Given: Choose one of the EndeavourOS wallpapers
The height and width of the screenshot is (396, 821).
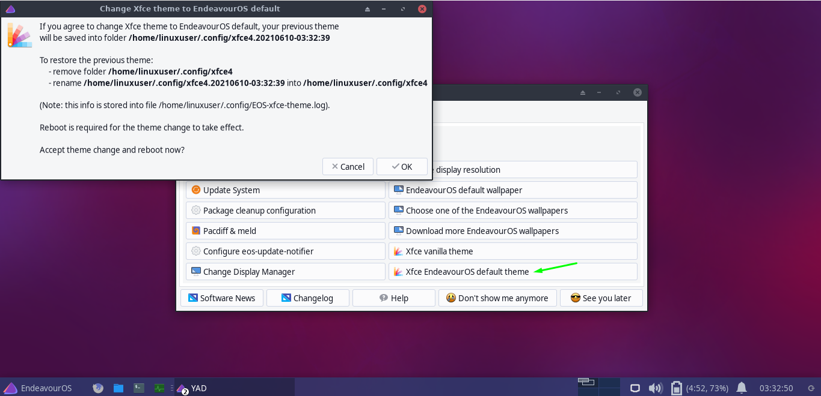Looking at the screenshot, I should click(x=513, y=211).
